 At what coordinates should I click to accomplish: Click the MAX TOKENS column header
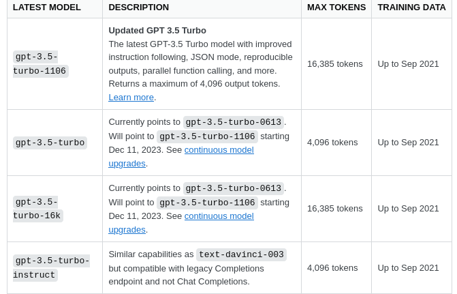pos(336,8)
